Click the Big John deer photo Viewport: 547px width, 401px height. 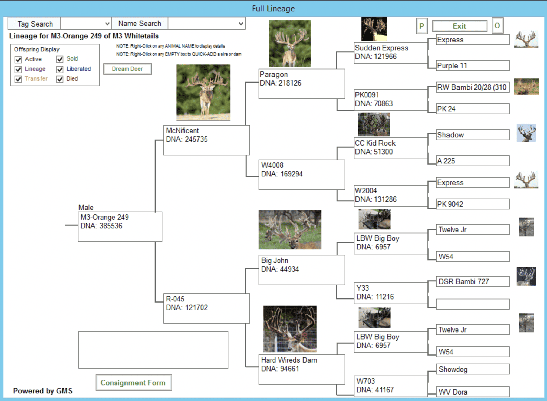tap(290, 229)
